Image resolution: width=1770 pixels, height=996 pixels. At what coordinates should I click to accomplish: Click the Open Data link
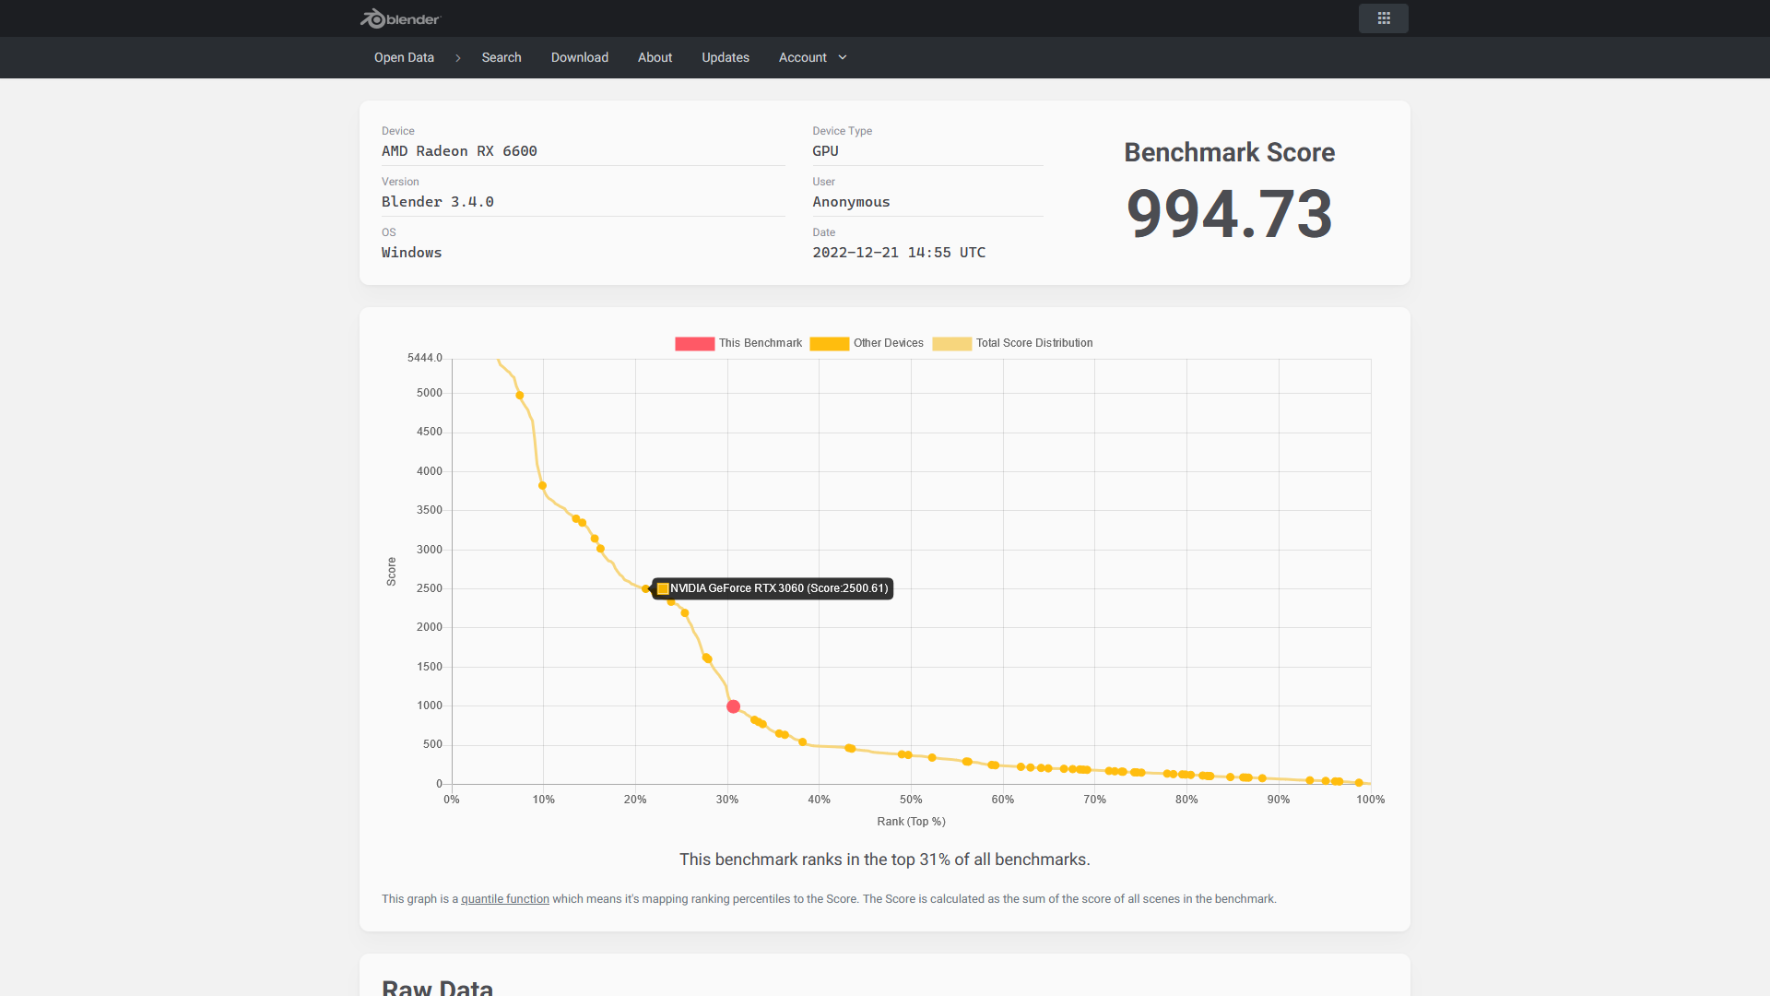404,57
